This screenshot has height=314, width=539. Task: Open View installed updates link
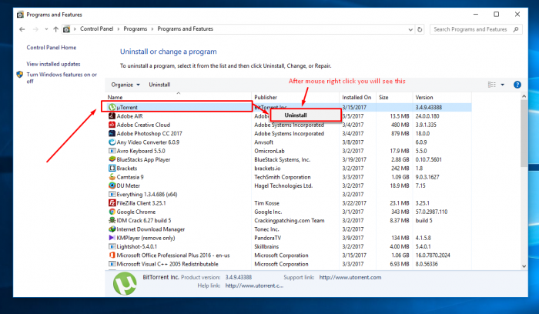coord(53,64)
